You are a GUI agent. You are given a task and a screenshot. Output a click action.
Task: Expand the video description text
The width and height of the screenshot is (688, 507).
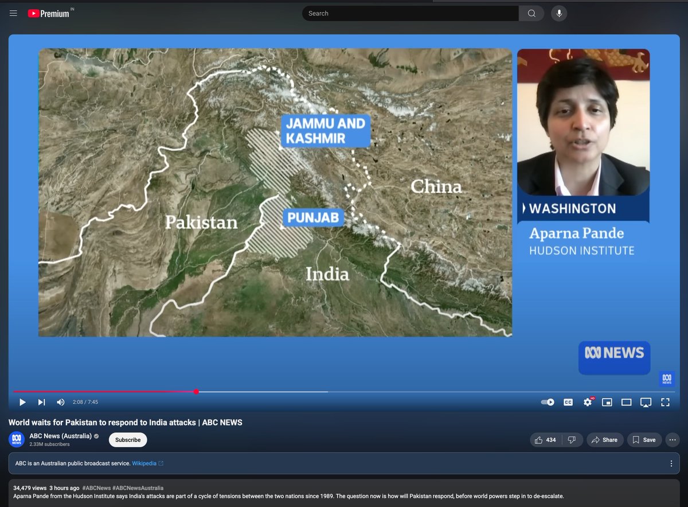288,496
